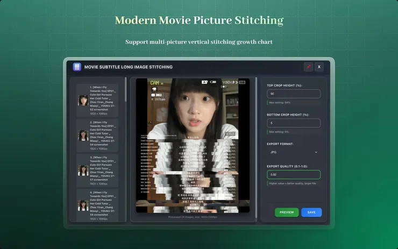Click the Top Crop Height input field

click(294, 94)
